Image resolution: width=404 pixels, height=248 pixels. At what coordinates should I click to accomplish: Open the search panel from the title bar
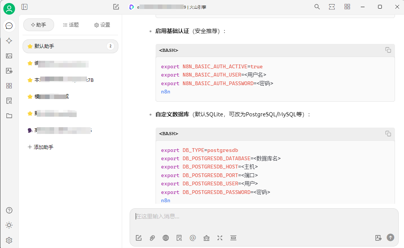pos(317,7)
